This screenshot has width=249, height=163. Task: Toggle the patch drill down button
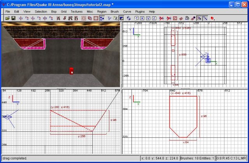205,18
